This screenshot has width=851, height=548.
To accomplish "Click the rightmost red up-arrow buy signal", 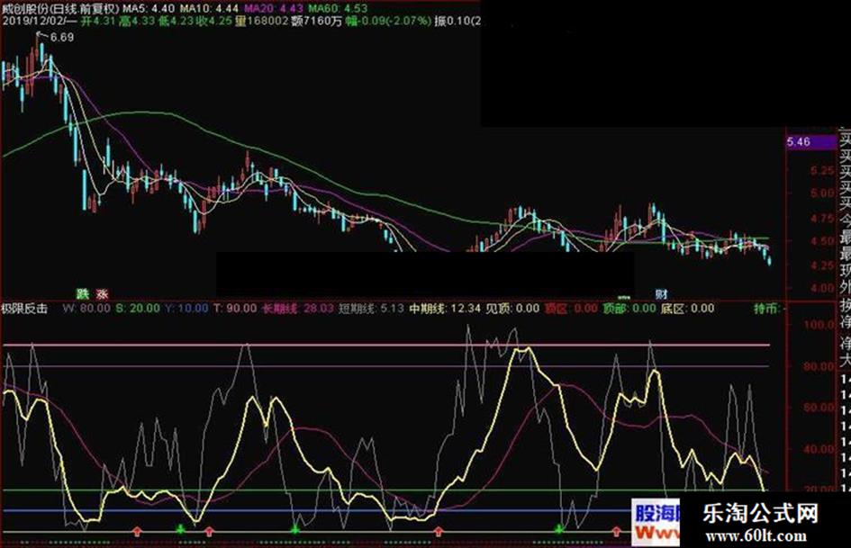I will (x=616, y=531).
